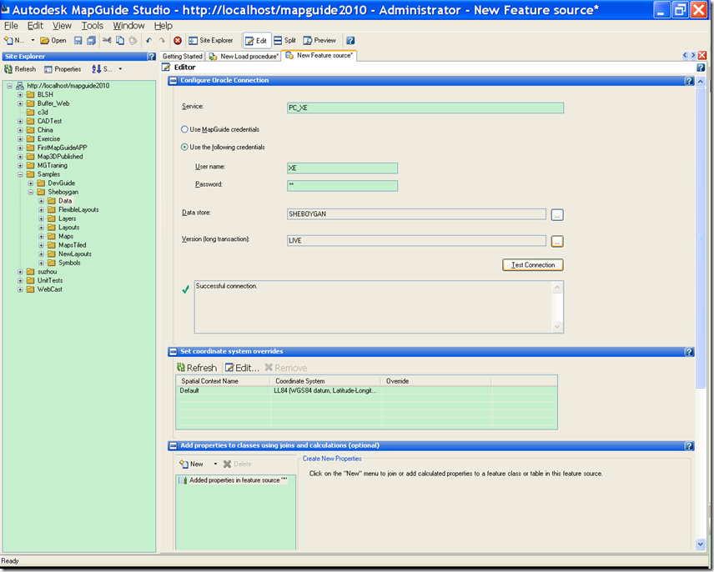Image resolution: width=714 pixels, height=572 pixels.
Task: Switch to the Getting Started tab
Action: tap(182, 56)
